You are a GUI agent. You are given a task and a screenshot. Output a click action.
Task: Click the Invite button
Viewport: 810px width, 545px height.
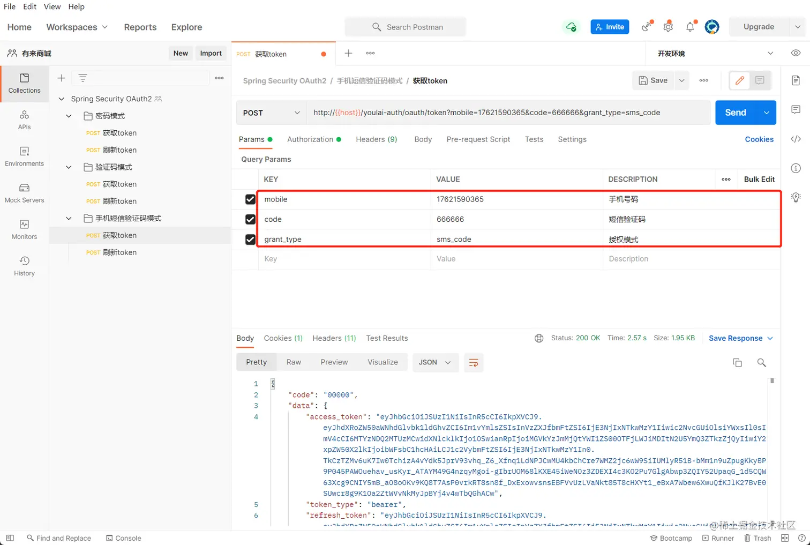coord(610,27)
